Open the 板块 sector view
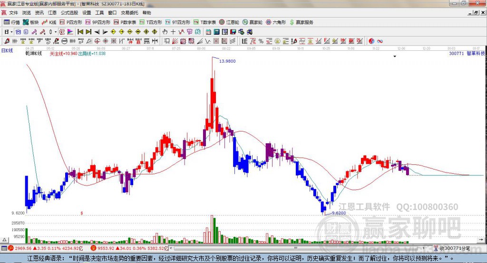 [30, 22]
